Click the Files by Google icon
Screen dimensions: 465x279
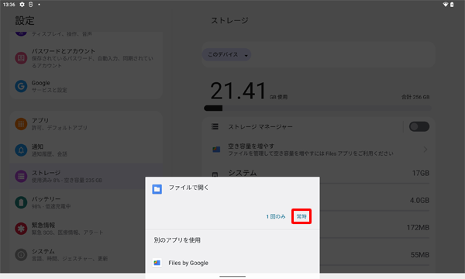tap(157, 263)
